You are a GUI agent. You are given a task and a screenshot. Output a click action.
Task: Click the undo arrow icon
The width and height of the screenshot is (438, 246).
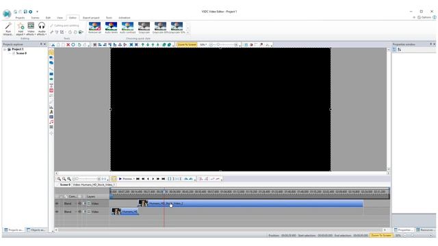point(79,44)
